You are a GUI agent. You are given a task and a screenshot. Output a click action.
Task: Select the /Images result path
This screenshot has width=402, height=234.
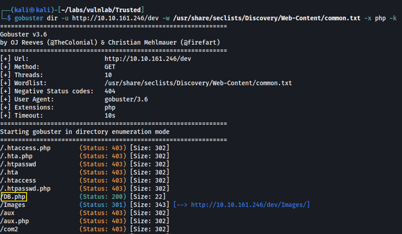[x=13, y=205]
